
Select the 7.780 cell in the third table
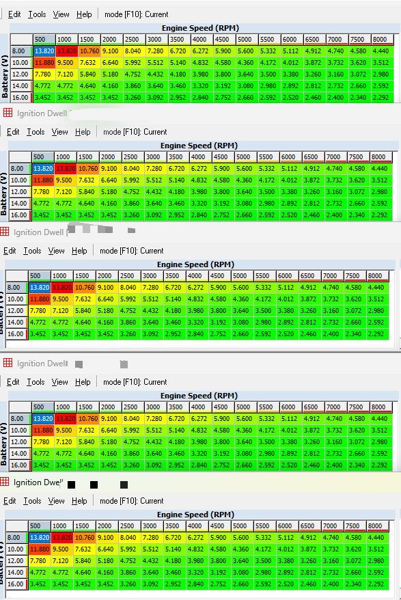[40, 311]
